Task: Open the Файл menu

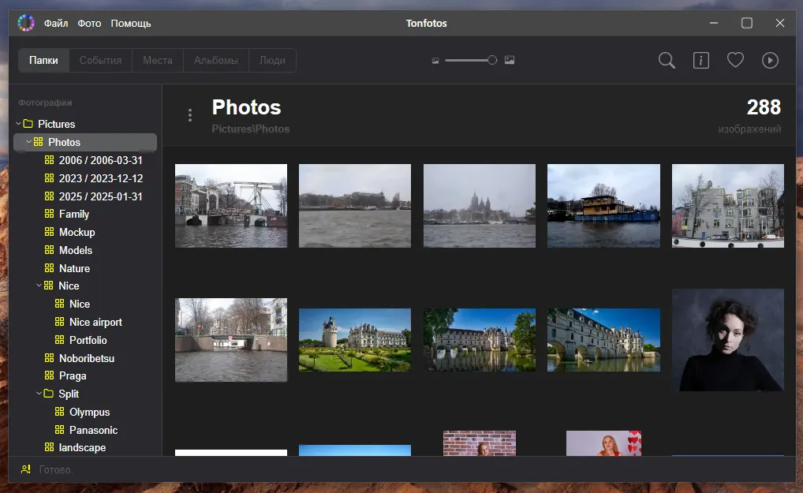Action: point(56,23)
